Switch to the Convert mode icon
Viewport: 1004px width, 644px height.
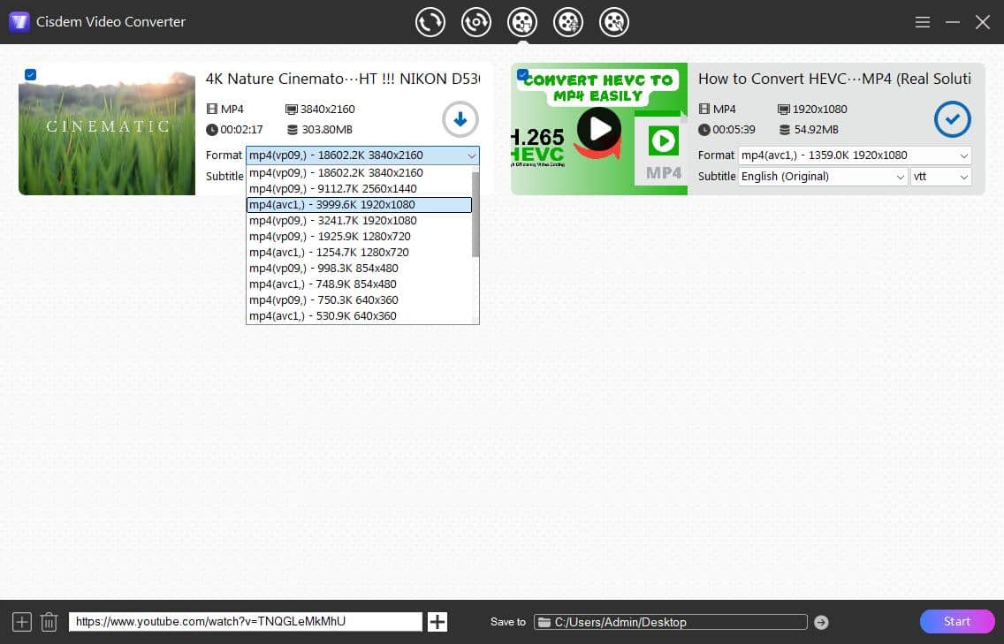[x=430, y=22]
